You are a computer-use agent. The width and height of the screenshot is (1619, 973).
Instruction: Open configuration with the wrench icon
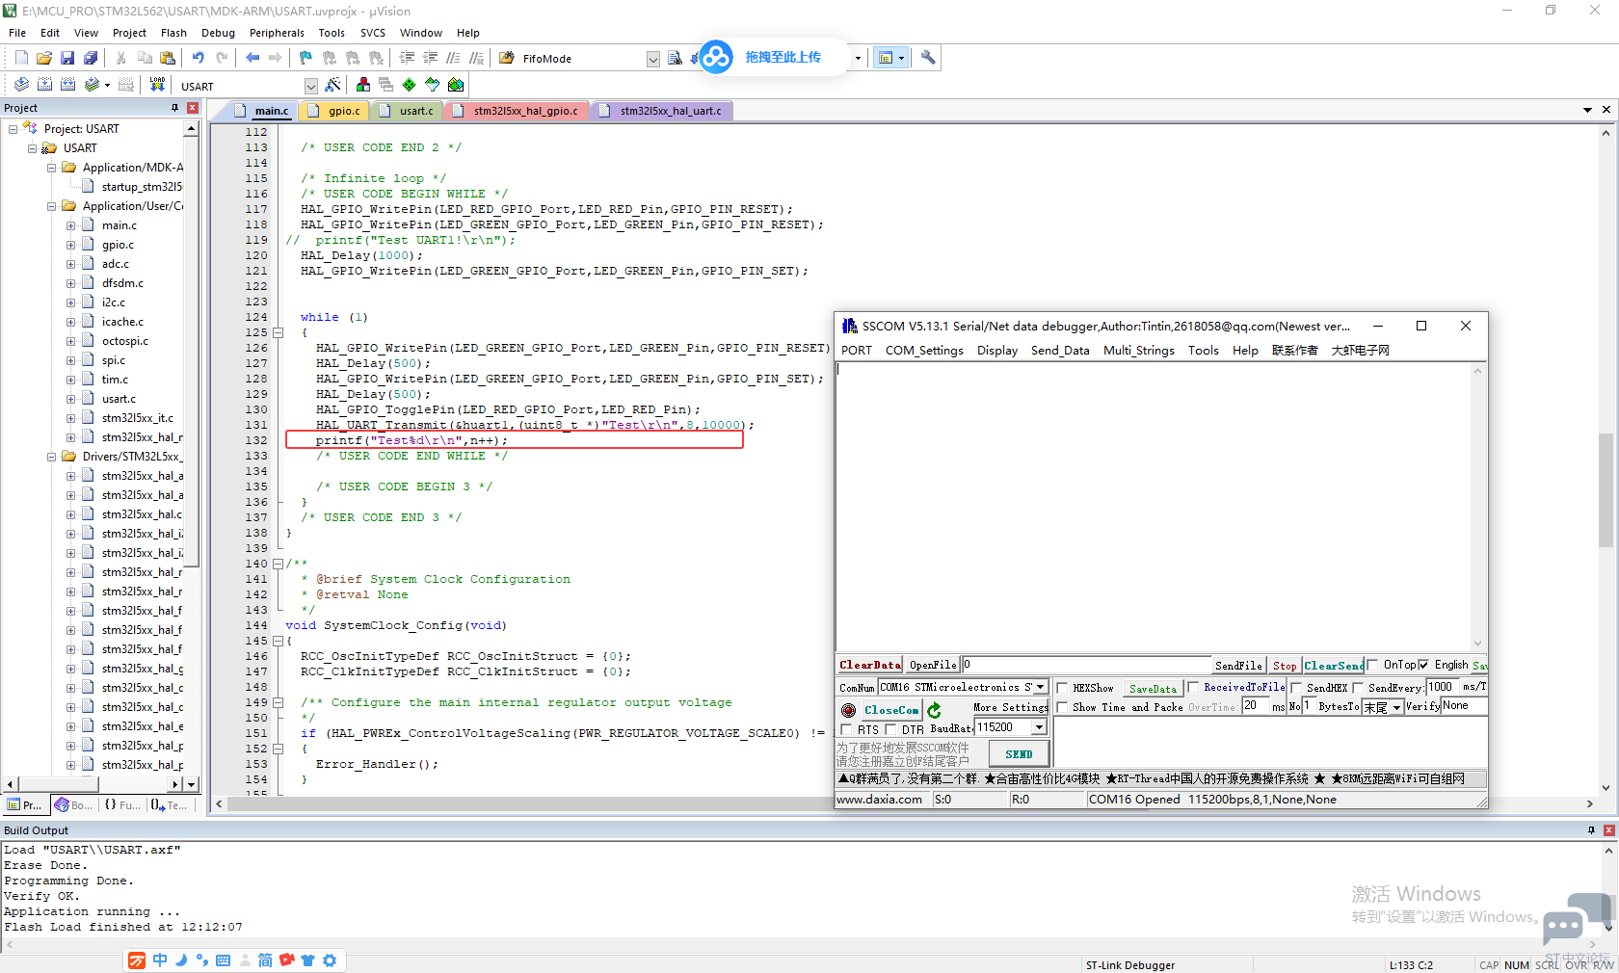pos(928,58)
